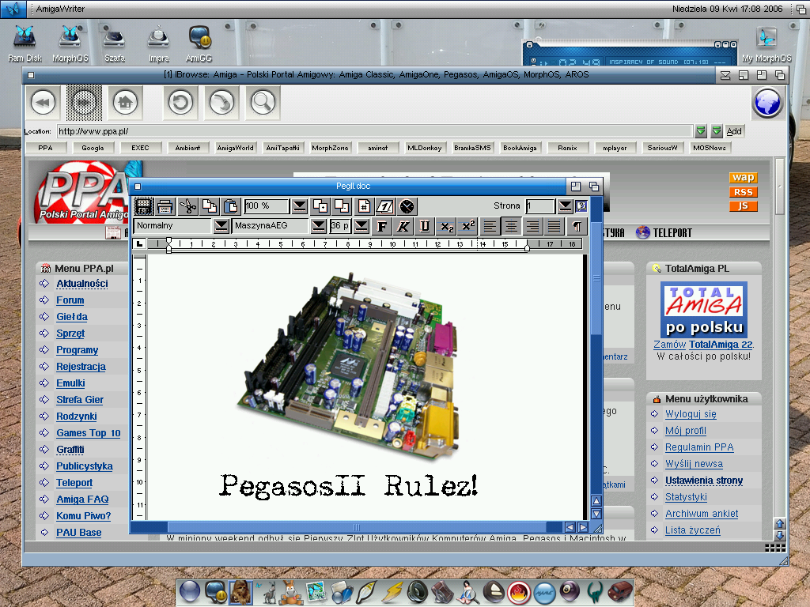810x607 pixels.
Task: Click the Chewbacca icon in the dock
Action: pos(240,592)
